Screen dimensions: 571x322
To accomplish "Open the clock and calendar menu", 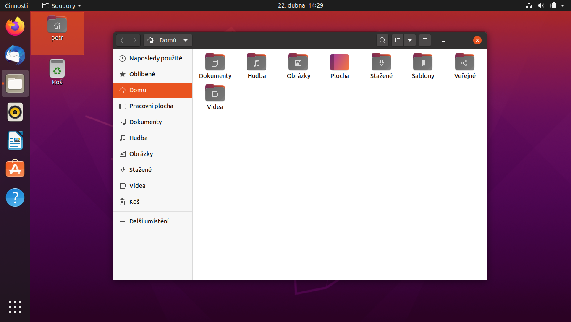I will [301, 5].
